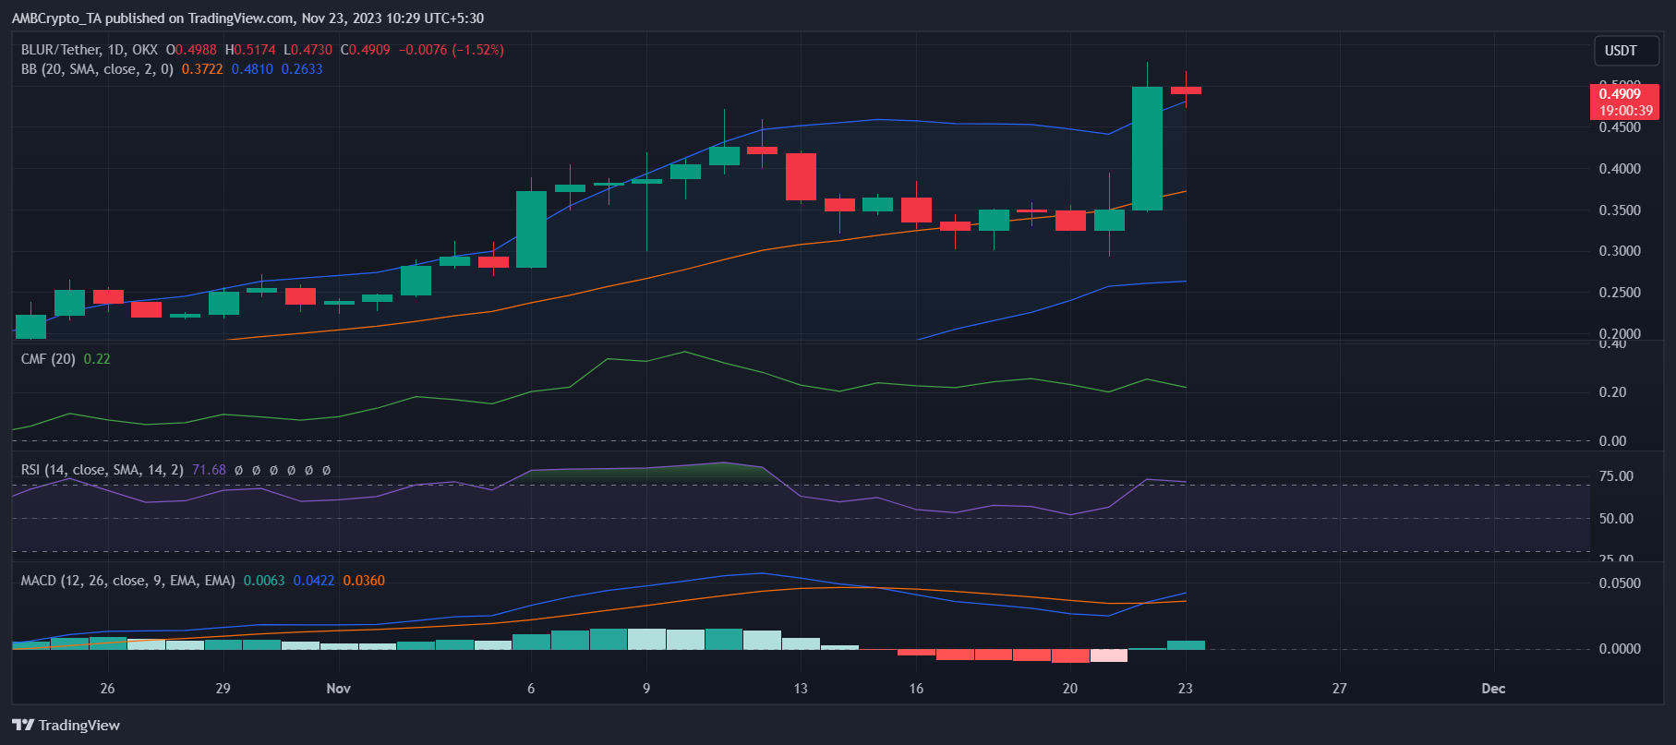Click the low price value 0.4730
Image resolution: width=1676 pixels, height=745 pixels.
(x=311, y=50)
